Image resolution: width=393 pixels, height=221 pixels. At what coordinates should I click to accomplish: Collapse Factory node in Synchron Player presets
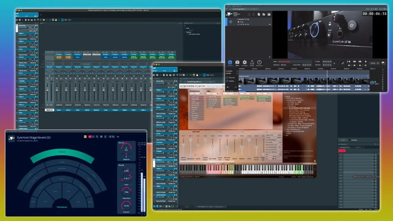tap(285, 96)
